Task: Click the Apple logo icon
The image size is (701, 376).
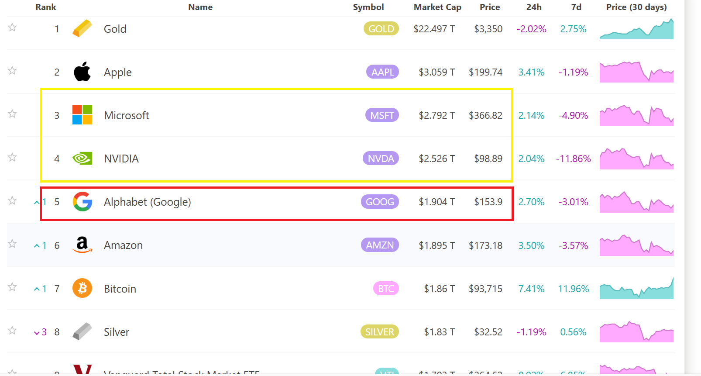Action: coord(82,72)
